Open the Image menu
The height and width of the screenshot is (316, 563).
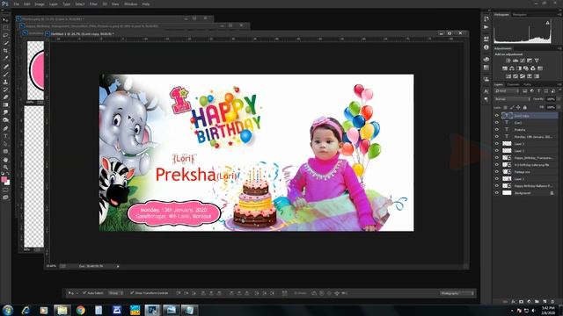[x=40, y=4]
